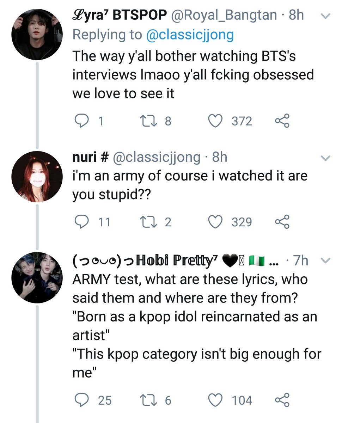
Task: View nuri's red-haired avatar
Action: pos(37,177)
